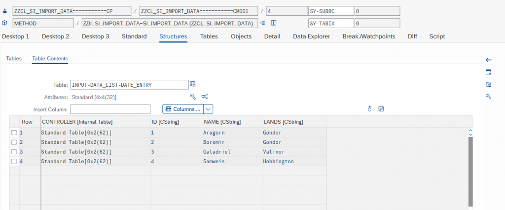Click the save diskette icon above the table

coord(381,109)
